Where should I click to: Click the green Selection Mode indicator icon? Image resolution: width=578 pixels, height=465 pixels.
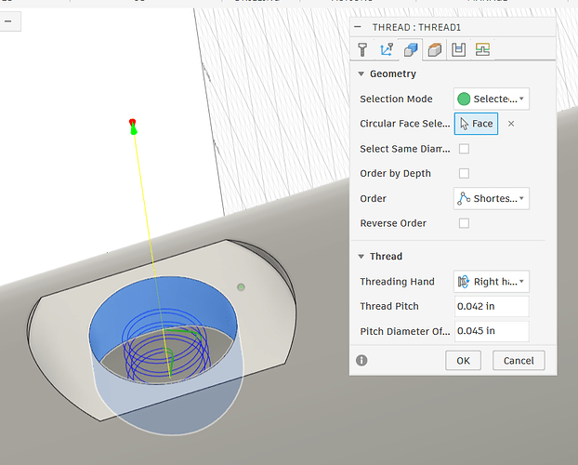(x=464, y=99)
